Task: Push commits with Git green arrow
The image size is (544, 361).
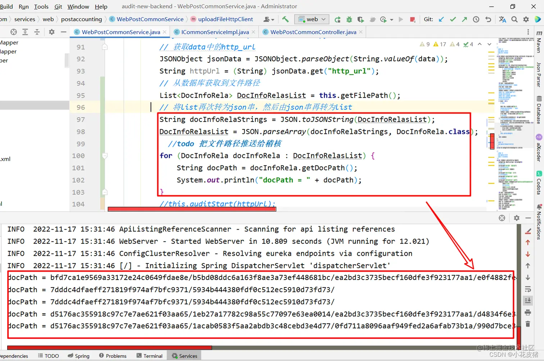Action: 464,19
